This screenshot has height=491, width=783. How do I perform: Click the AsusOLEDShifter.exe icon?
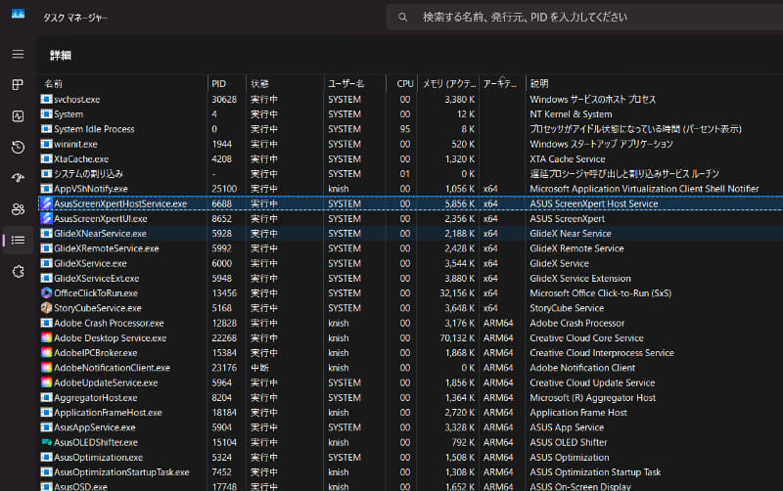(x=46, y=442)
